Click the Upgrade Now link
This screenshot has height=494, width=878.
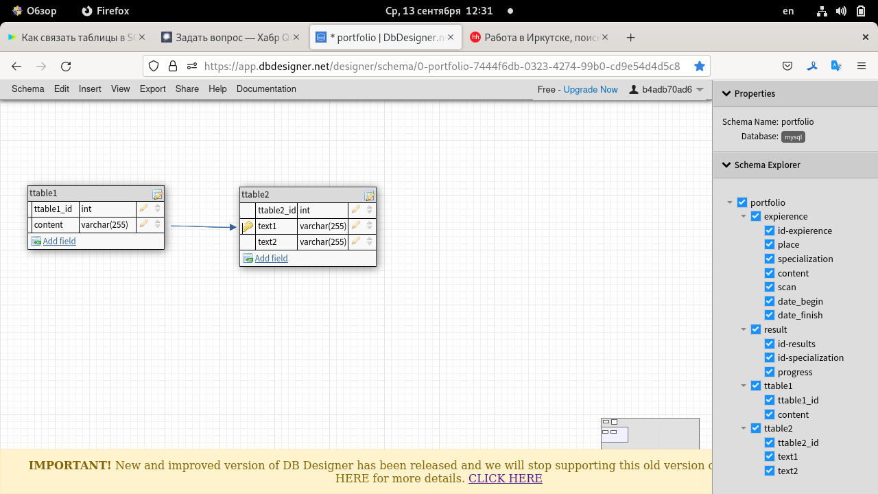coord(591,89)
